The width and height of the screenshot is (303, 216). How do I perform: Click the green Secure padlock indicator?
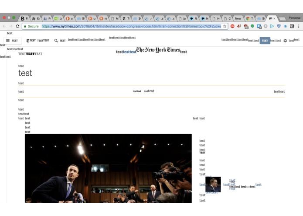(31, 26)
